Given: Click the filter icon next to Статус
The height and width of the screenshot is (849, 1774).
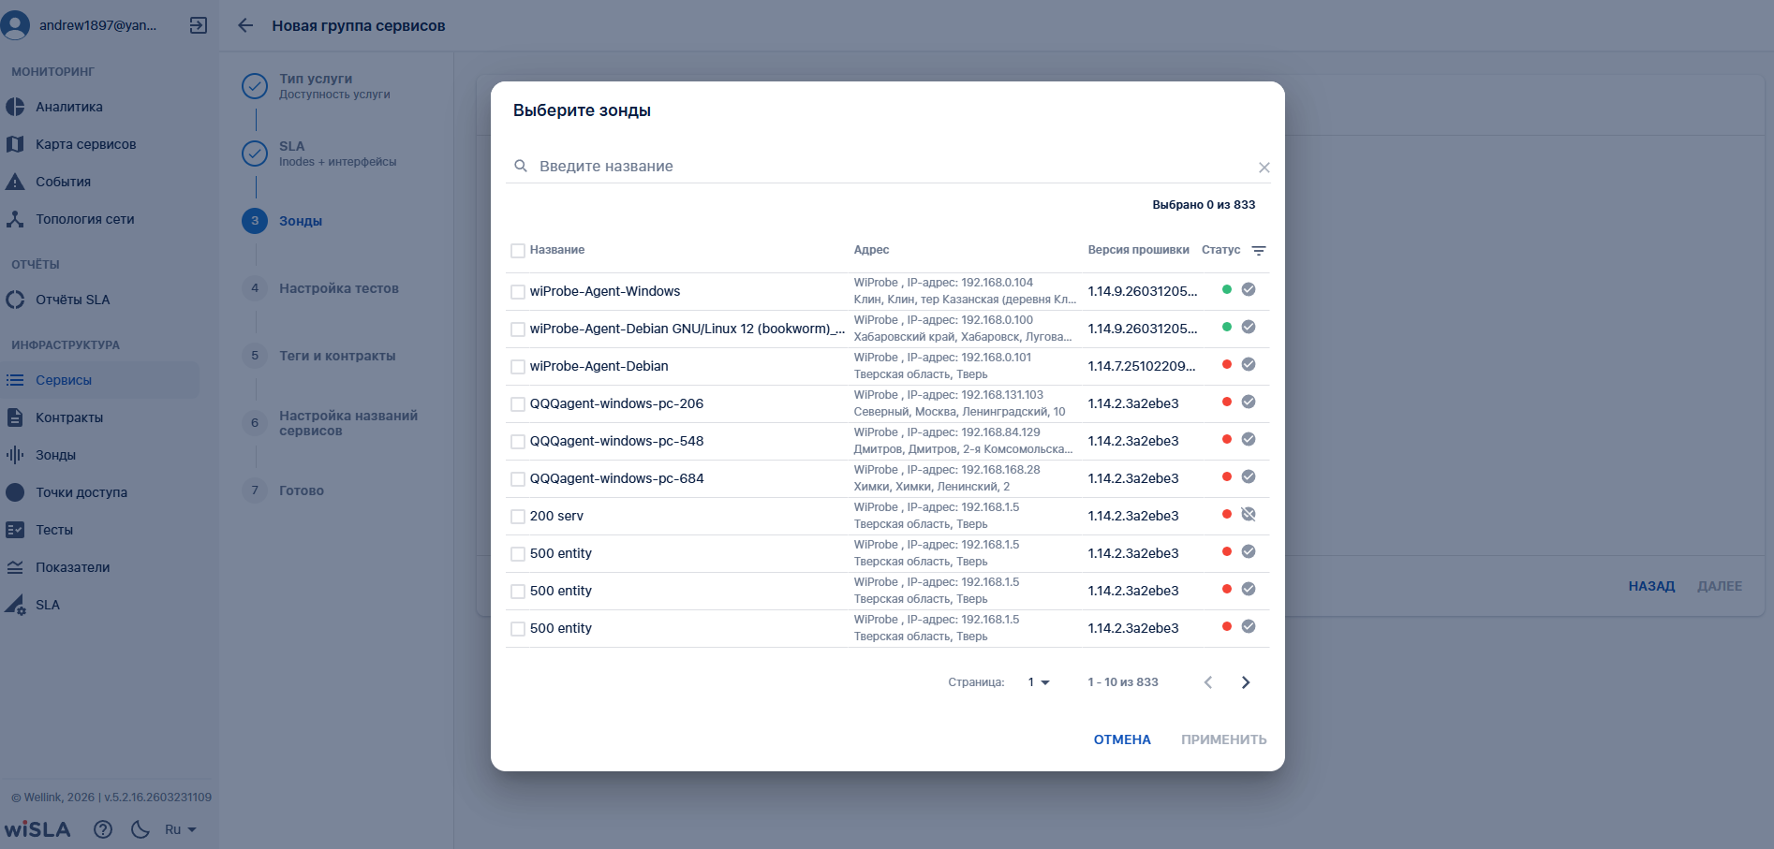Looking at the screenshot, I should click(1259, 251).
